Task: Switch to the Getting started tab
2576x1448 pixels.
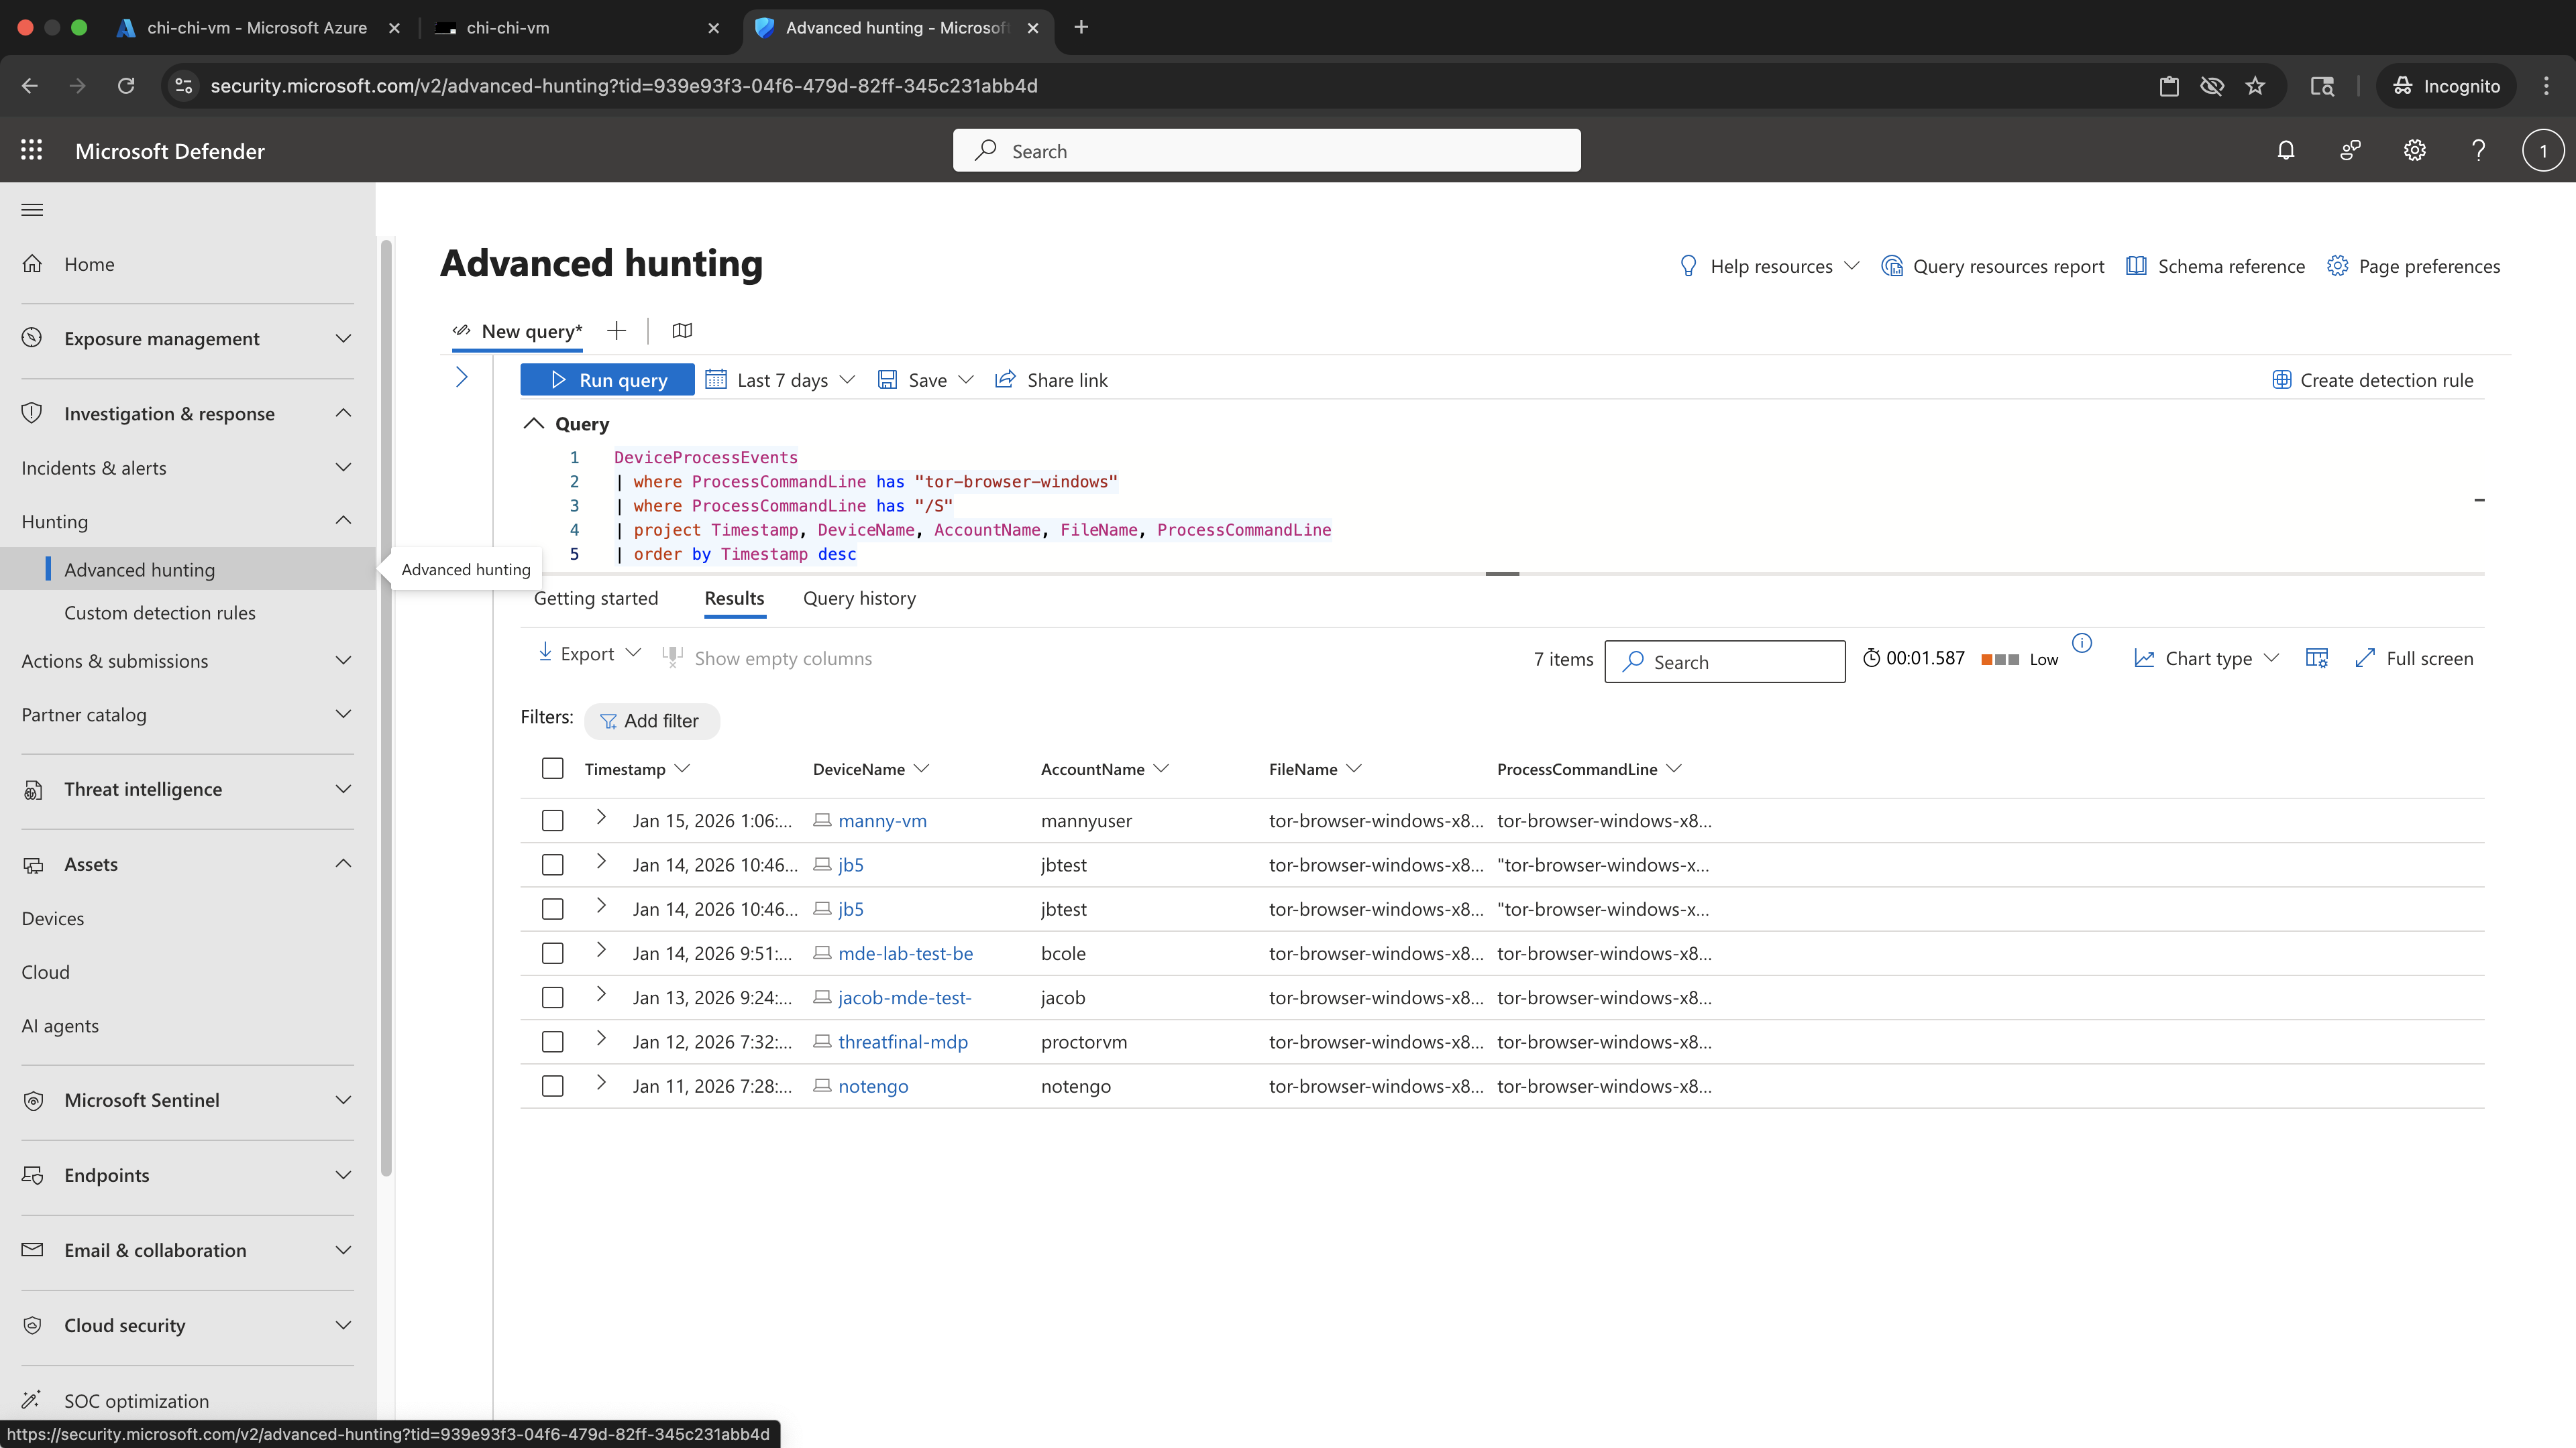Action: tap(596, 599)
